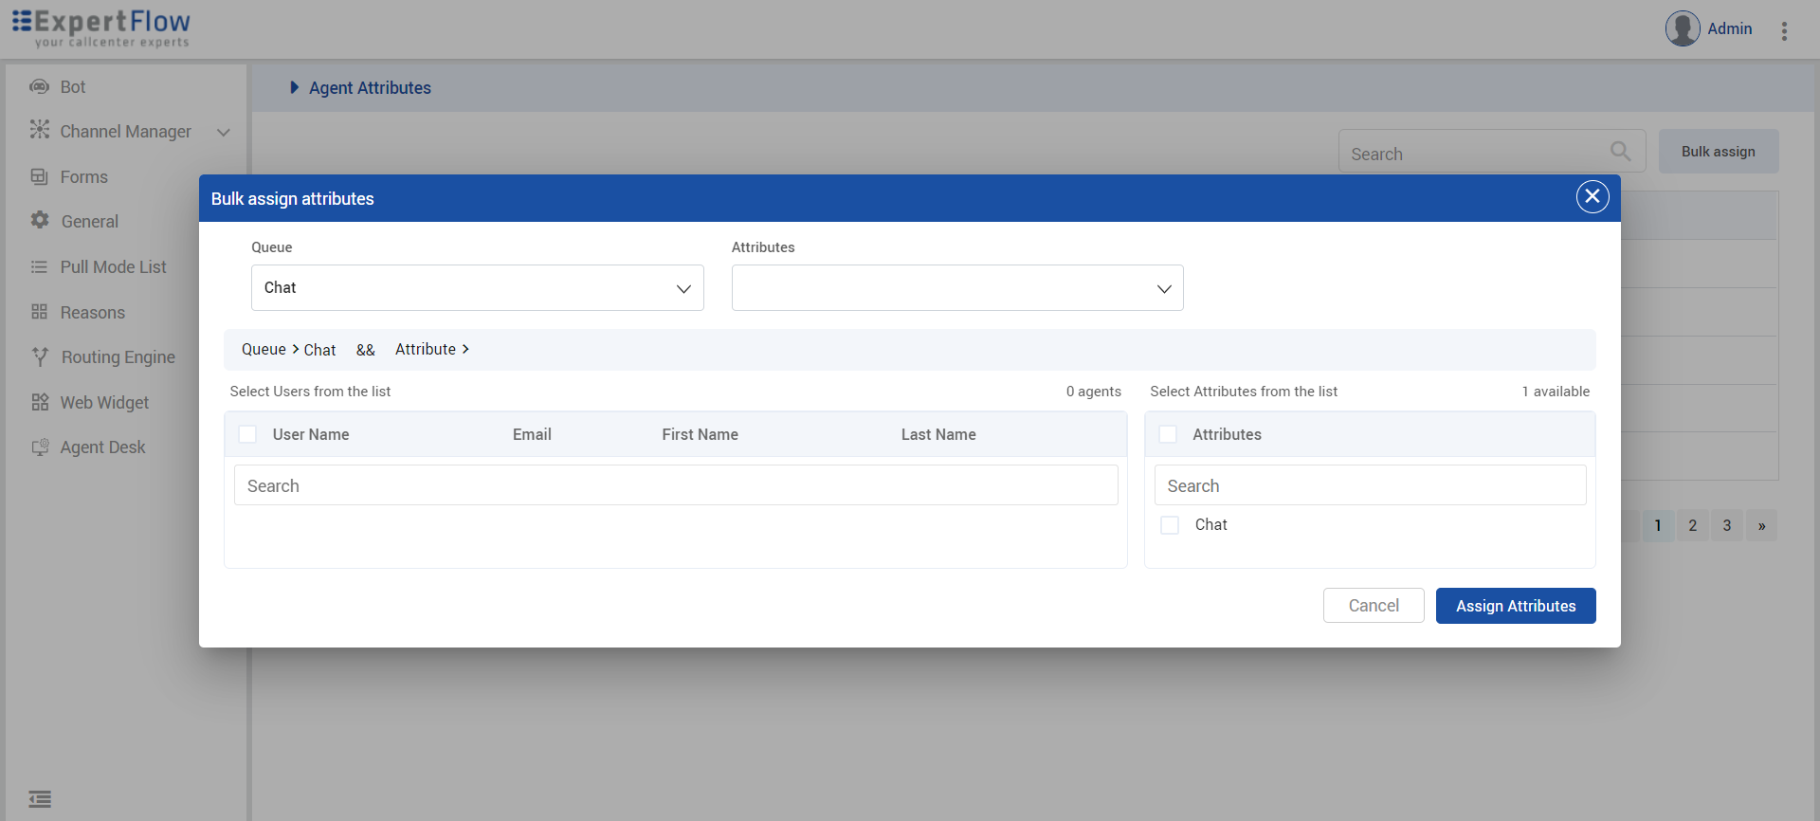Open the Pull Mode List menu item

tap(114, 267)
